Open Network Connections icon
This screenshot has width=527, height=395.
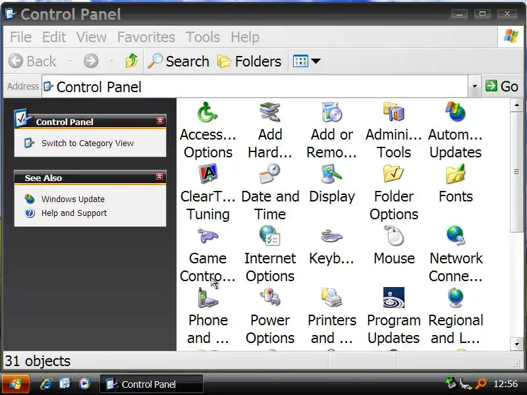pos(455,236)
